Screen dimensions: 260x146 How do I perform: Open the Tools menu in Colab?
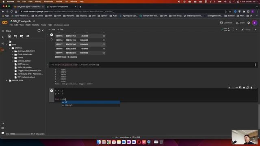tap(43, 25)
